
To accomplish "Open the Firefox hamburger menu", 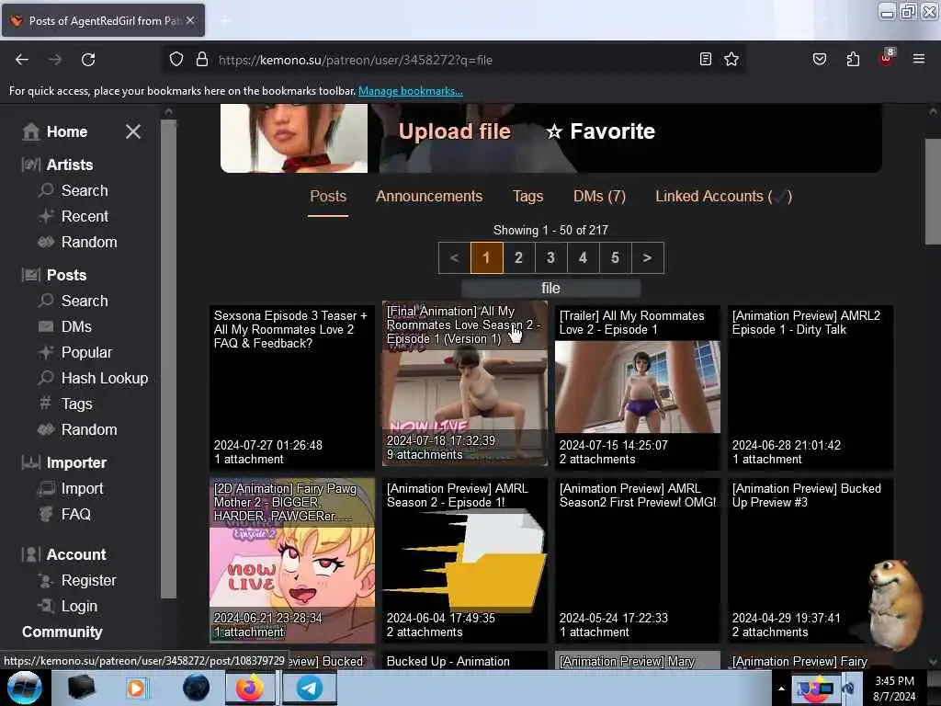I will pos(919,59).
